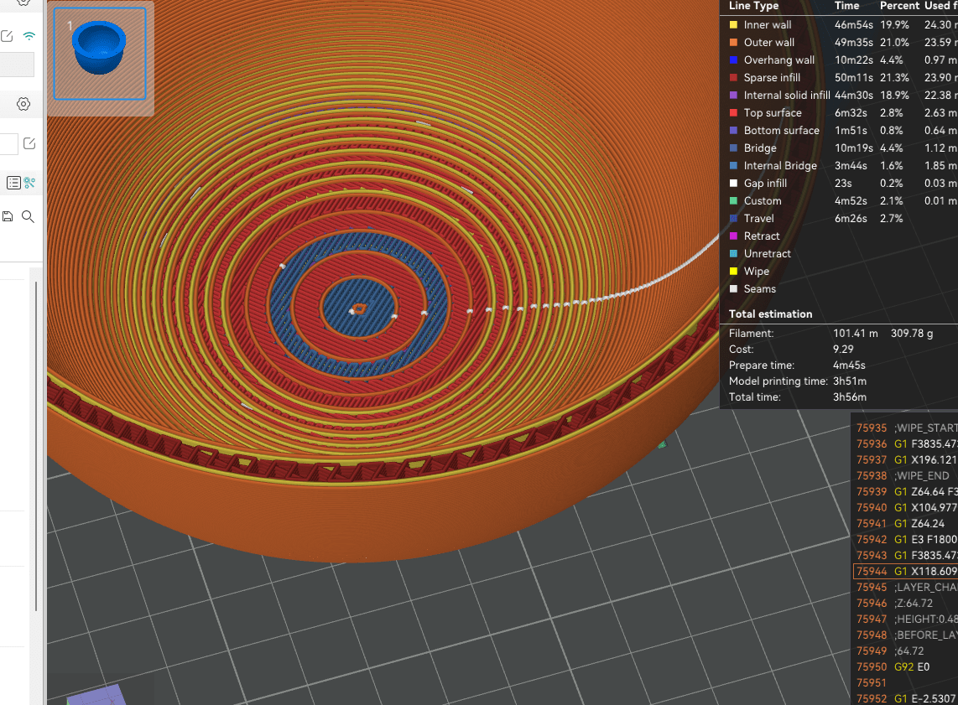Toggle the object list view icon

pos(13,183)
